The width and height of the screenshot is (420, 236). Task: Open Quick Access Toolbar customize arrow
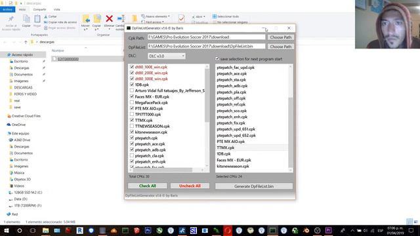(21, 3)
